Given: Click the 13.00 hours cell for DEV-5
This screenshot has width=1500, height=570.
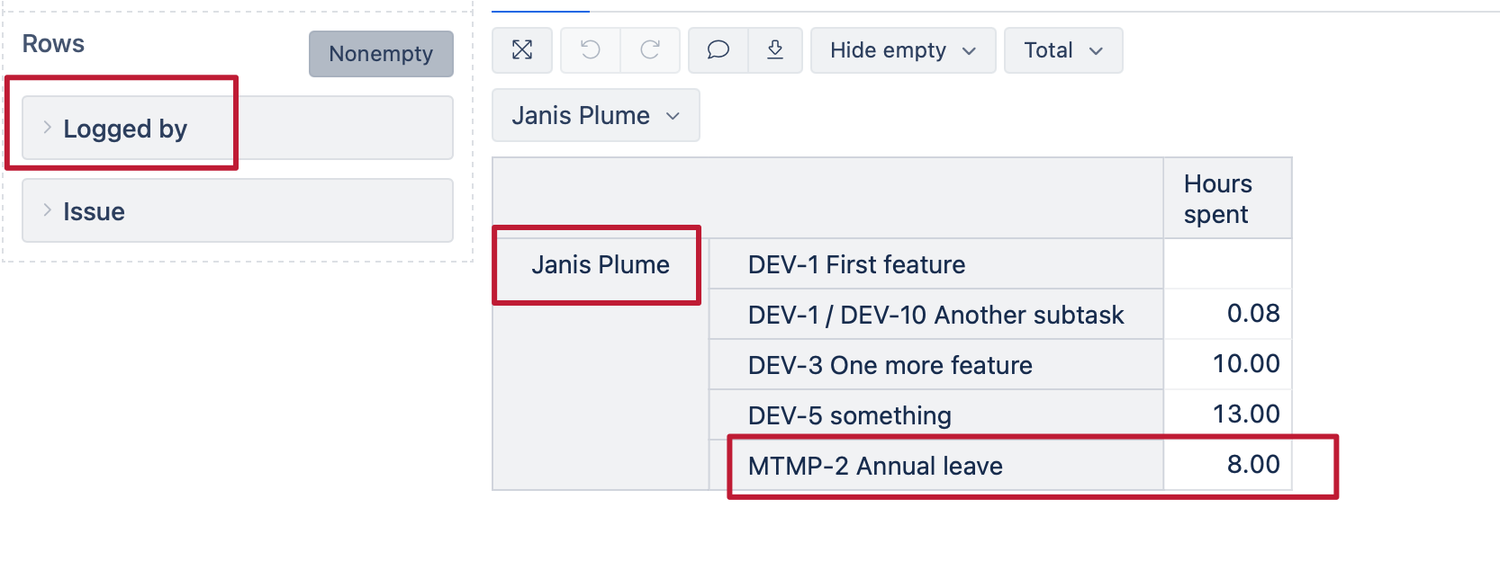Looking at the screenshot, I should (x=1246, y=414).
